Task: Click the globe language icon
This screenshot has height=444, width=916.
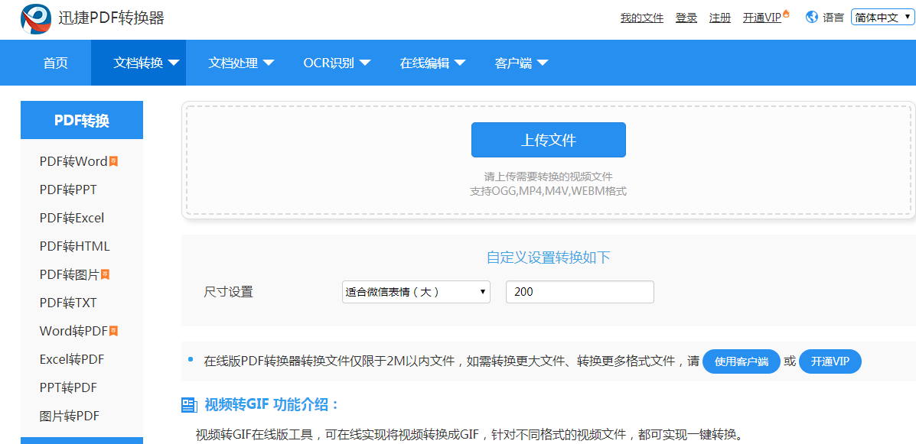Action: coord(811,16)
